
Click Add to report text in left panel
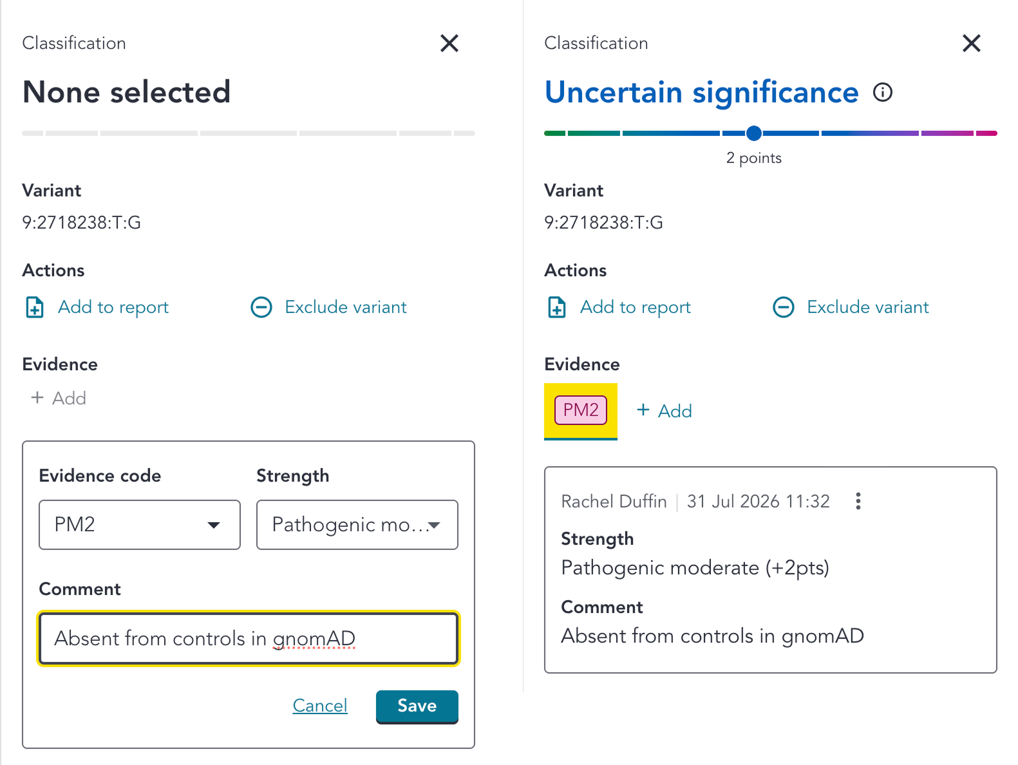point(113,307)
